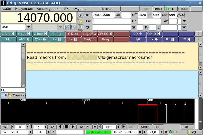Click the yellow signal marker at the right of the waterfall
This screenshot has height=135, width=203.
coord(185,104)
